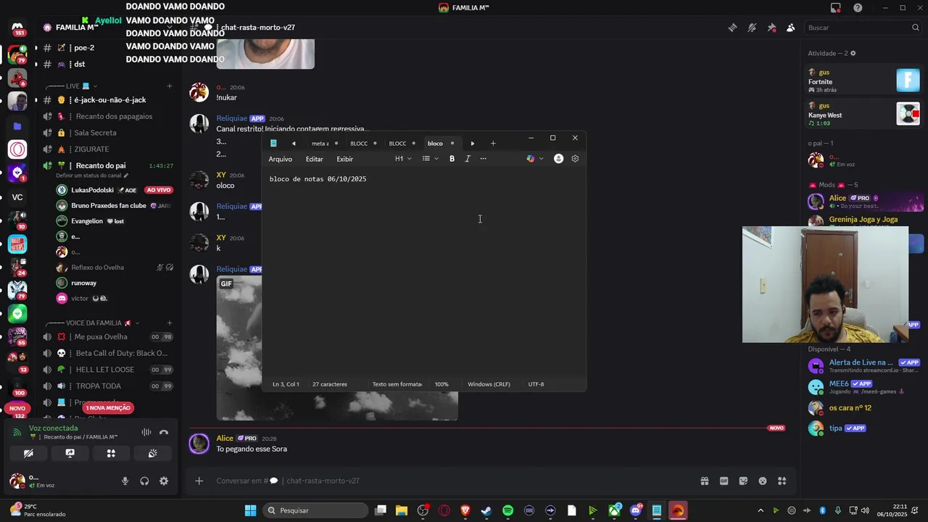Start screen sharing in Discord voice panel
The width and height of the screenshot is (928, 522).
tap(70, 453)
